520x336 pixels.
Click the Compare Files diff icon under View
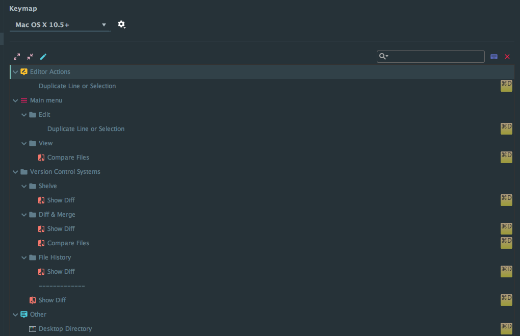coord(41,157)
